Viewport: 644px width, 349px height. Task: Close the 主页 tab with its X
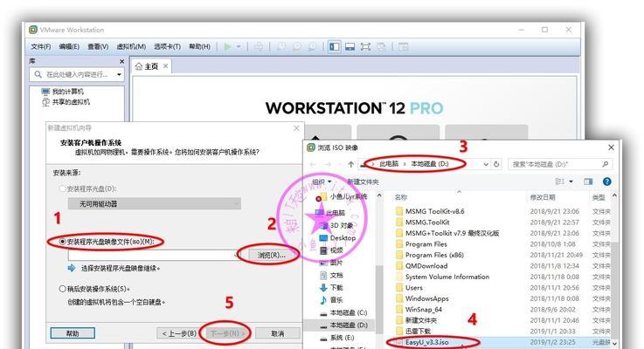(x=165, y=66)
